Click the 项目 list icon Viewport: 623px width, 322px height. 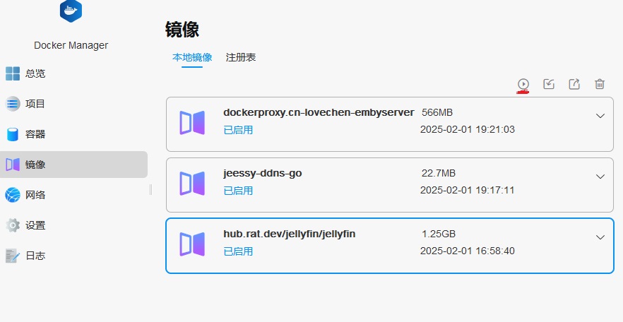click(13, 104)
